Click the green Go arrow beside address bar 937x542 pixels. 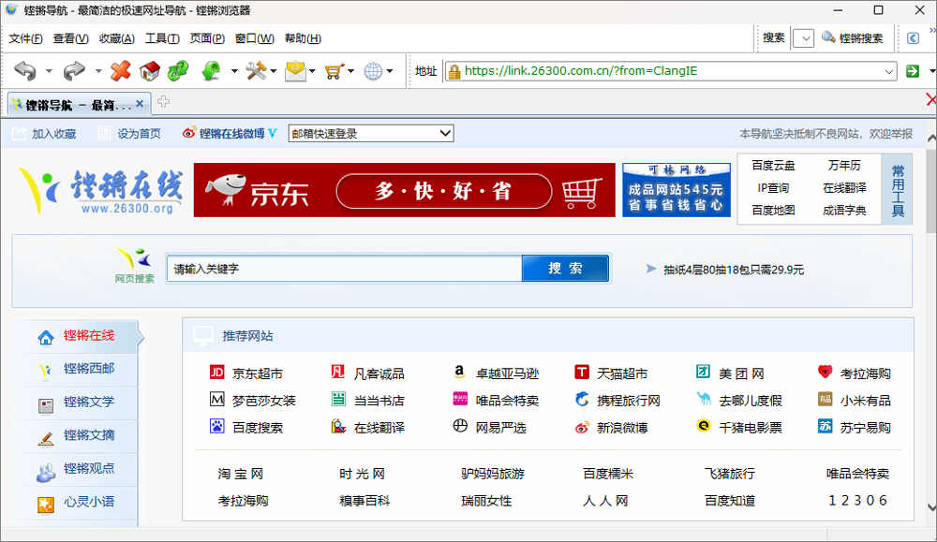click(x=913, y=71)
